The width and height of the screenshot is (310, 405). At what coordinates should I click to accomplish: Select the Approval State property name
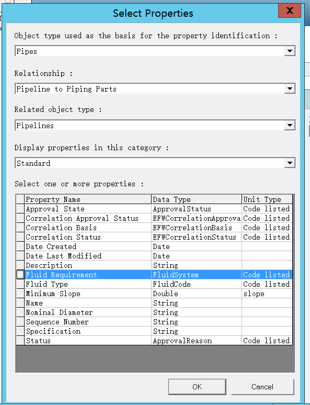click(x=88, y=209)
